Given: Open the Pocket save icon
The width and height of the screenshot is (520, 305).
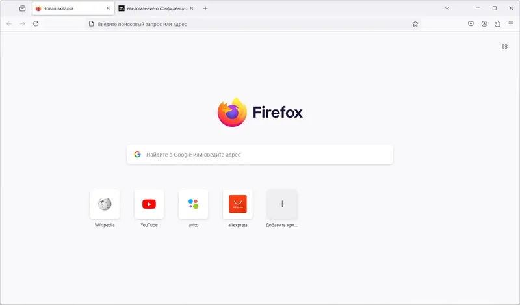Looking at the screenshot, I should (x=471, y=24).
